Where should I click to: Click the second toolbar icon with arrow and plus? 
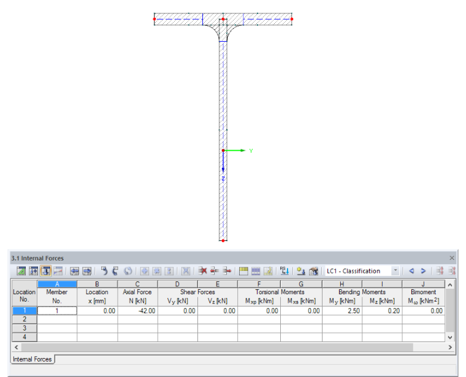pyautogui.click(x=33, y=271)
